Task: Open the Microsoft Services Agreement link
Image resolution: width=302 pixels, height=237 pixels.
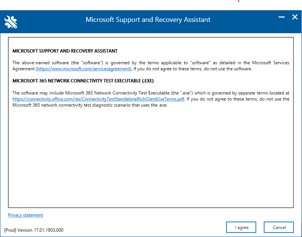Action: point(84,69)
